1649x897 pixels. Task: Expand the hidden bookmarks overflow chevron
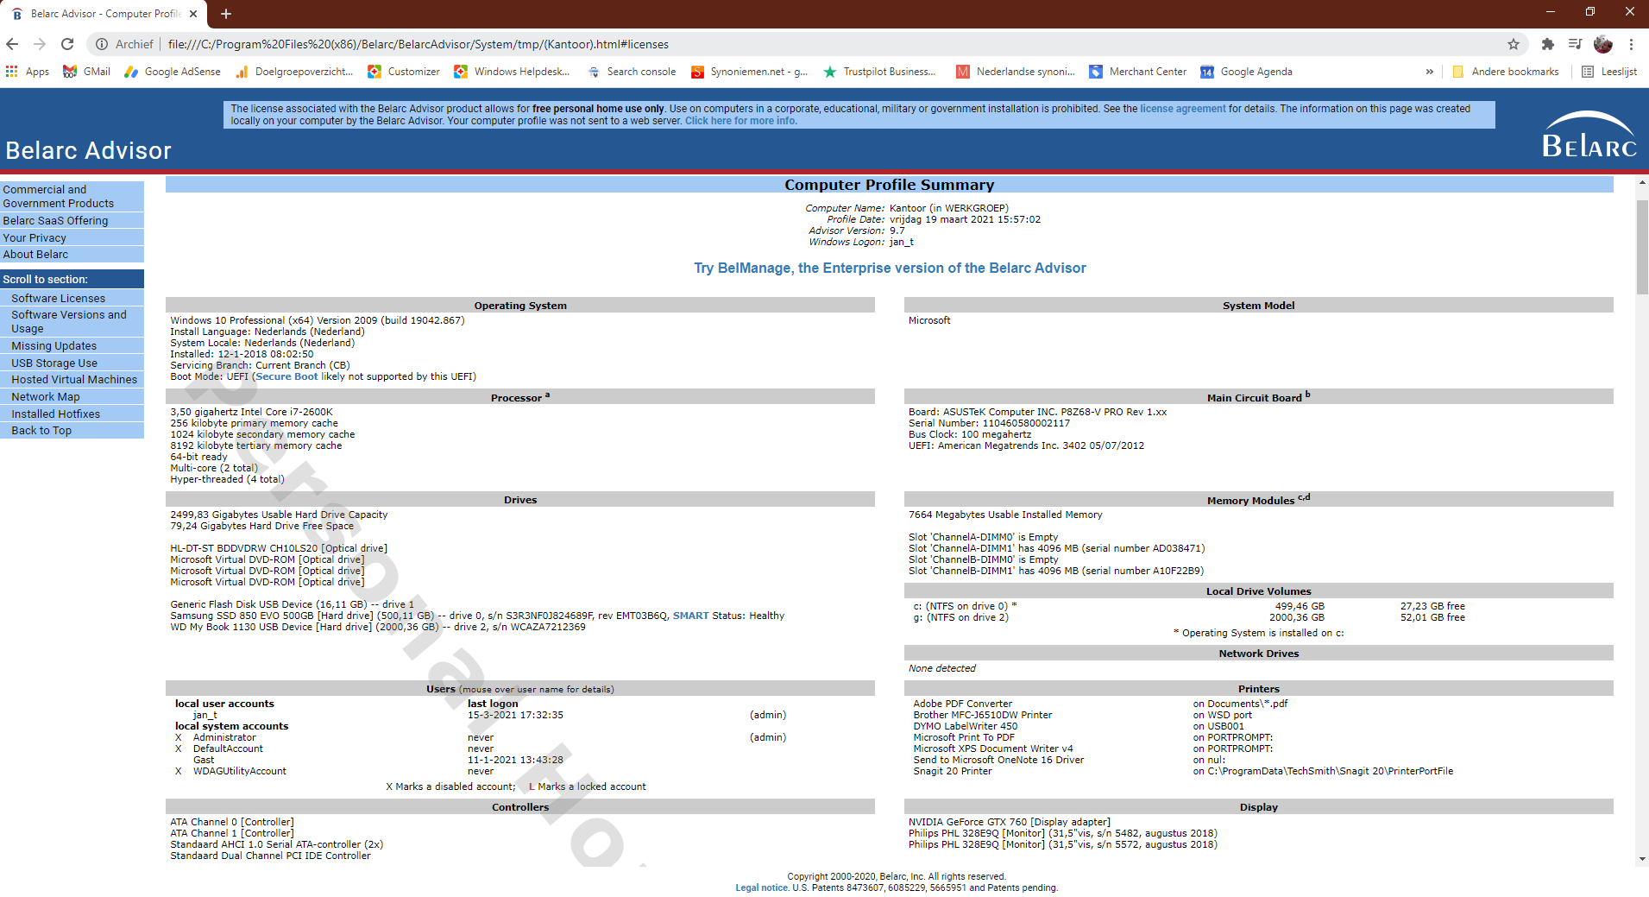click(x=1431, y=72)
